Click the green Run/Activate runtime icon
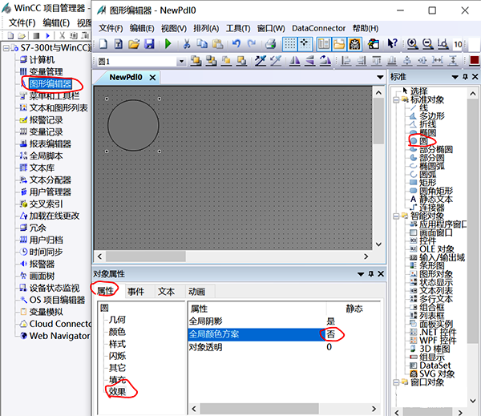The height and width of the screenshot is (416, 481). [x=168, y=44]
